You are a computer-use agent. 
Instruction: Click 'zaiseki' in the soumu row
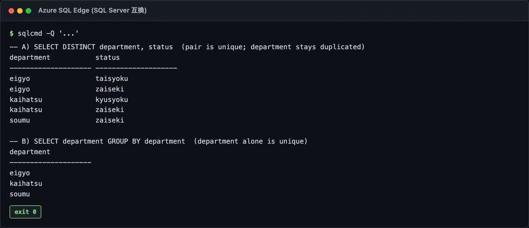[110, 120]
